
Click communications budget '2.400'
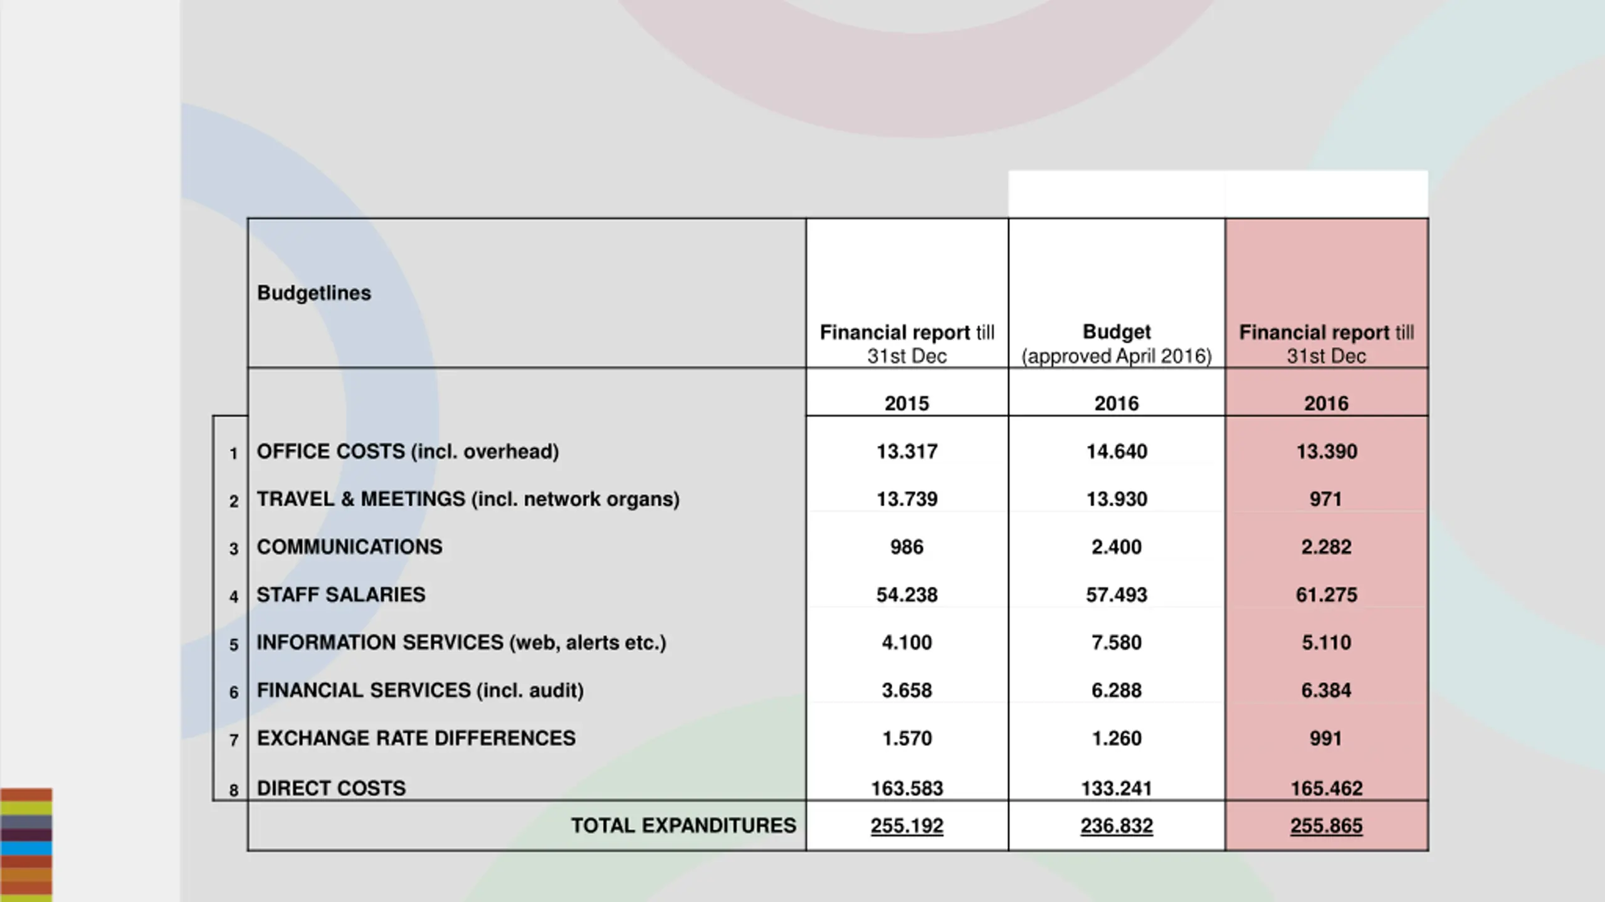[1117, 547]
